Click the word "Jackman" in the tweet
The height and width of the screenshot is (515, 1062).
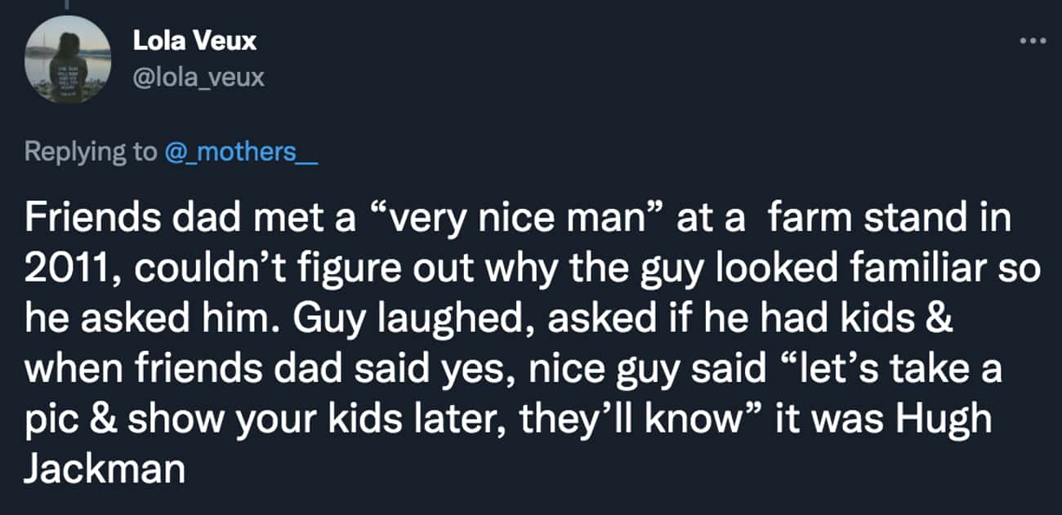pyautogui.click(x=105, y=472)
